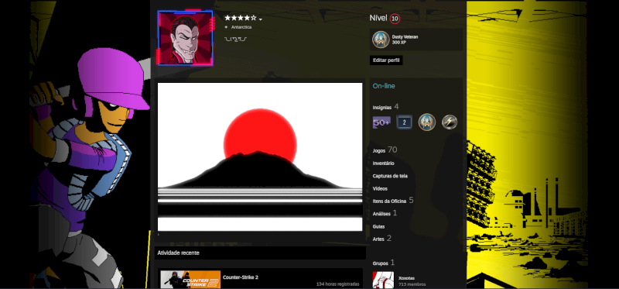Open the red sun mountain artwork showcase
The image size is (619, 289).
point(260,157)
